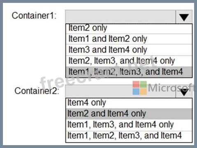Click the Microsoft watermark text
This screenshot has height=148, width=197.
pos(172,88)
